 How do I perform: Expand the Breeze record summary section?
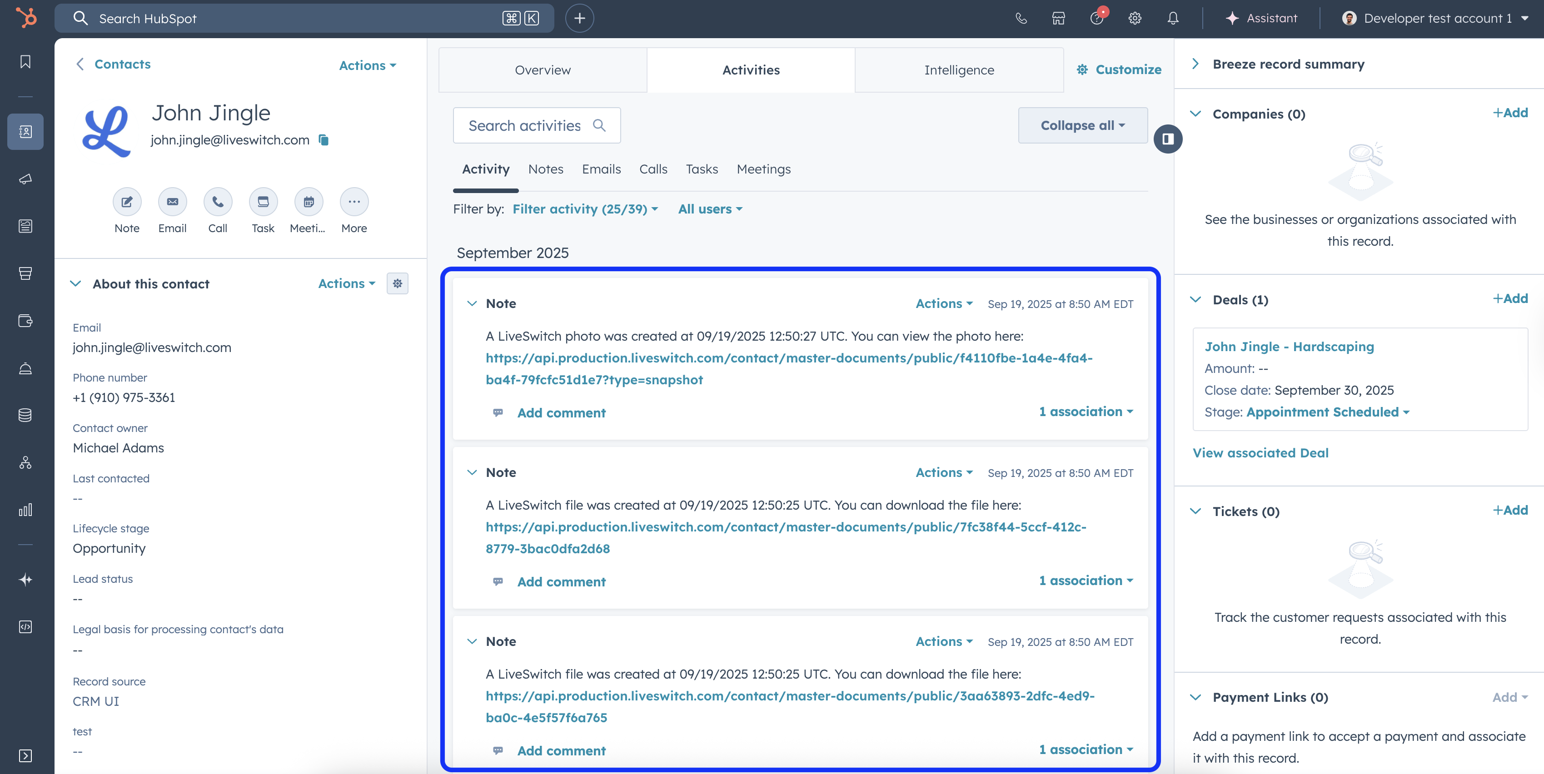(x=1196, y=64)
